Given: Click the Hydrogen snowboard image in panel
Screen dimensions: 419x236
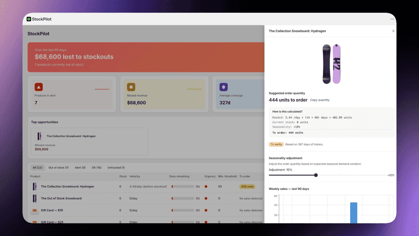Looking at the screenshot, I should pos(331,64).
